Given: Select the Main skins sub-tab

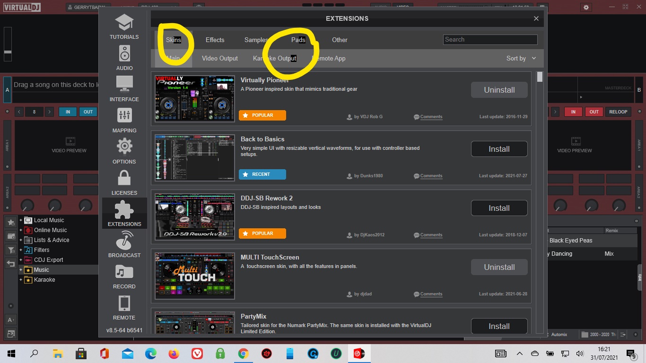Looking at the screenshot, I should (174, 58).
